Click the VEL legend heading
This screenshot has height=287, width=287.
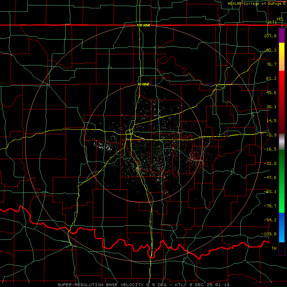coord(280,19)
